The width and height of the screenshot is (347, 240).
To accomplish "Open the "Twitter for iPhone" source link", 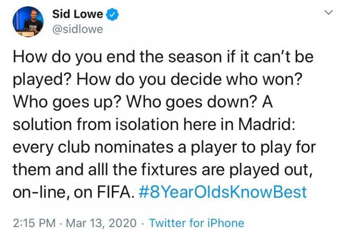I will point(196,223).
